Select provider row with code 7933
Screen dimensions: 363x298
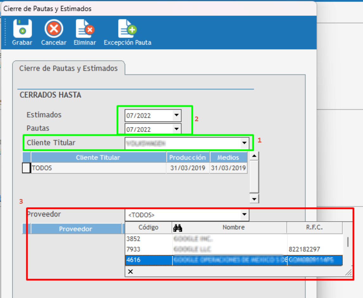(x=234, y=249)
